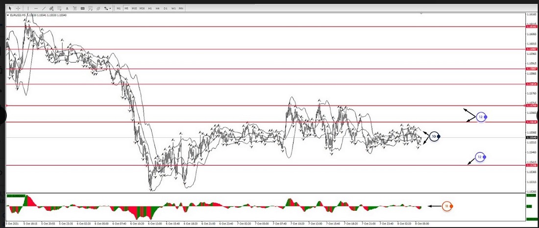Toggle the M5 timeframe button

(126, 8)
